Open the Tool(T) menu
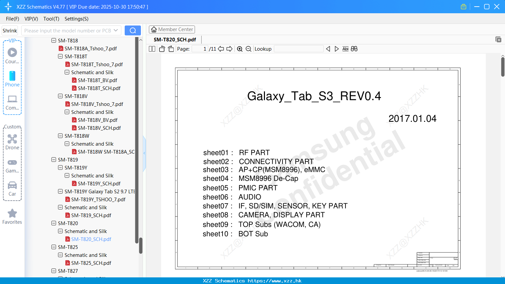Viewport: 505px width, 284px height. [x=51, y=19]
